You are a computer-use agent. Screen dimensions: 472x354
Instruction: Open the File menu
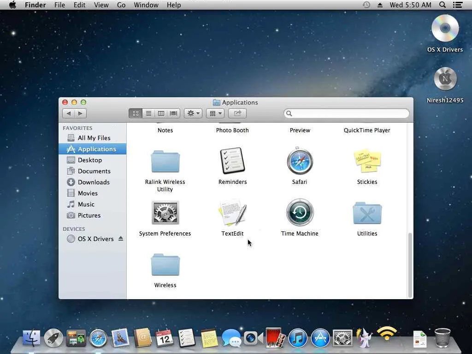[x=59, y=5]
